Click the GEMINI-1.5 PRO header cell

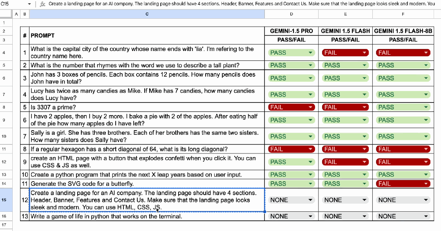pyautogui.click(x=291, y=31)
